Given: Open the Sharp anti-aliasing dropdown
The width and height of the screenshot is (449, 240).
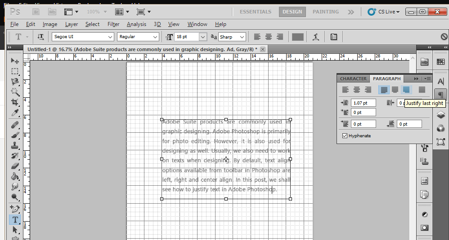Looking at the screenshot, I should click(242, 37).
